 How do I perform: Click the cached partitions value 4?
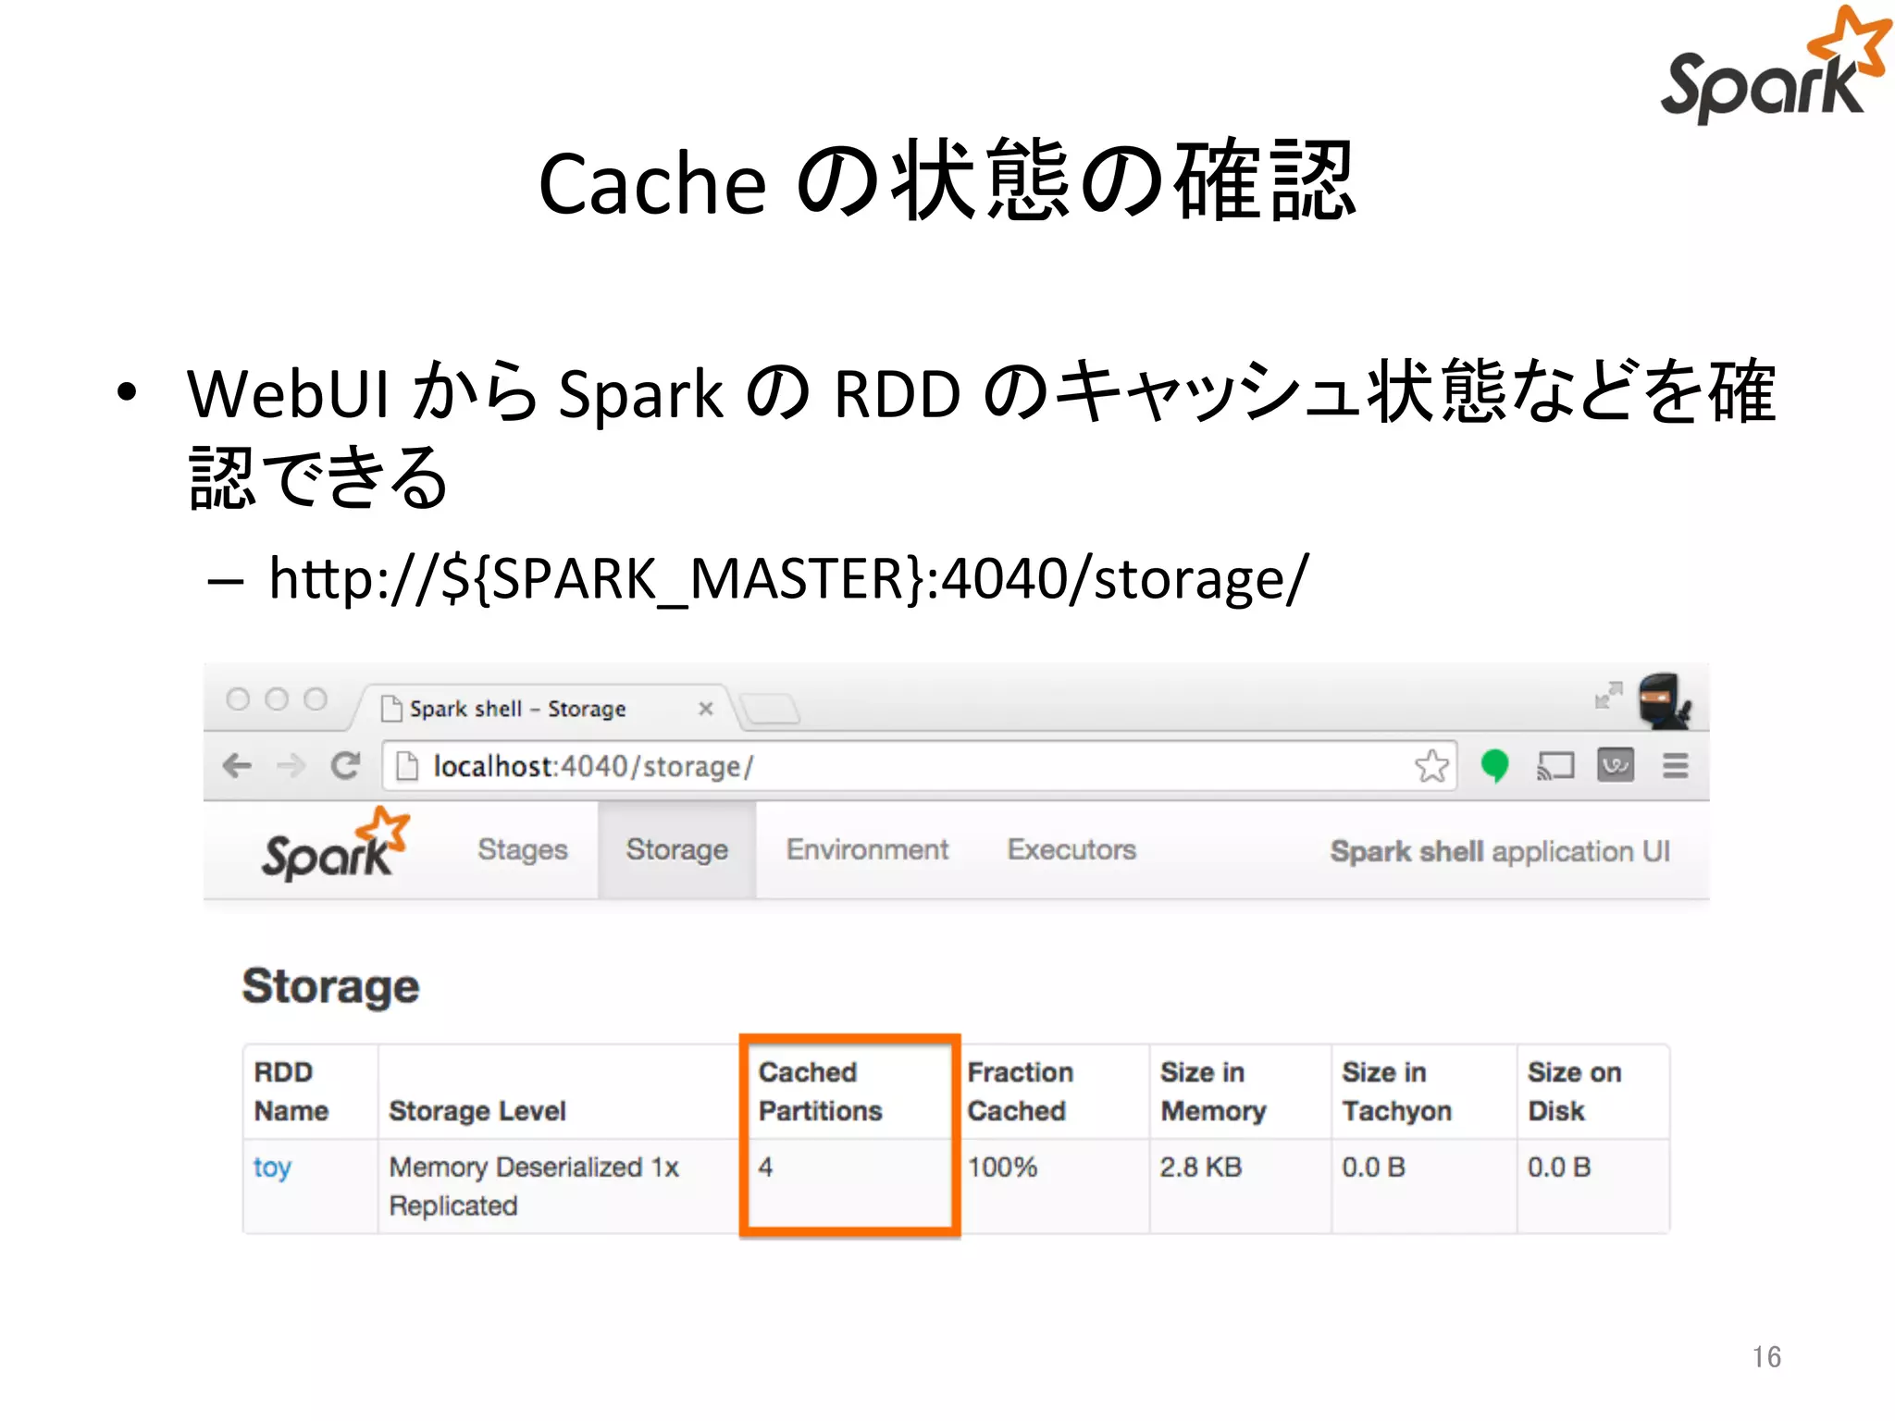(x=765, y=1168)
